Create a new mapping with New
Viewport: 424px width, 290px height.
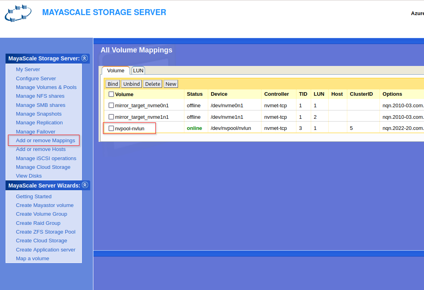tap(171, 84)
